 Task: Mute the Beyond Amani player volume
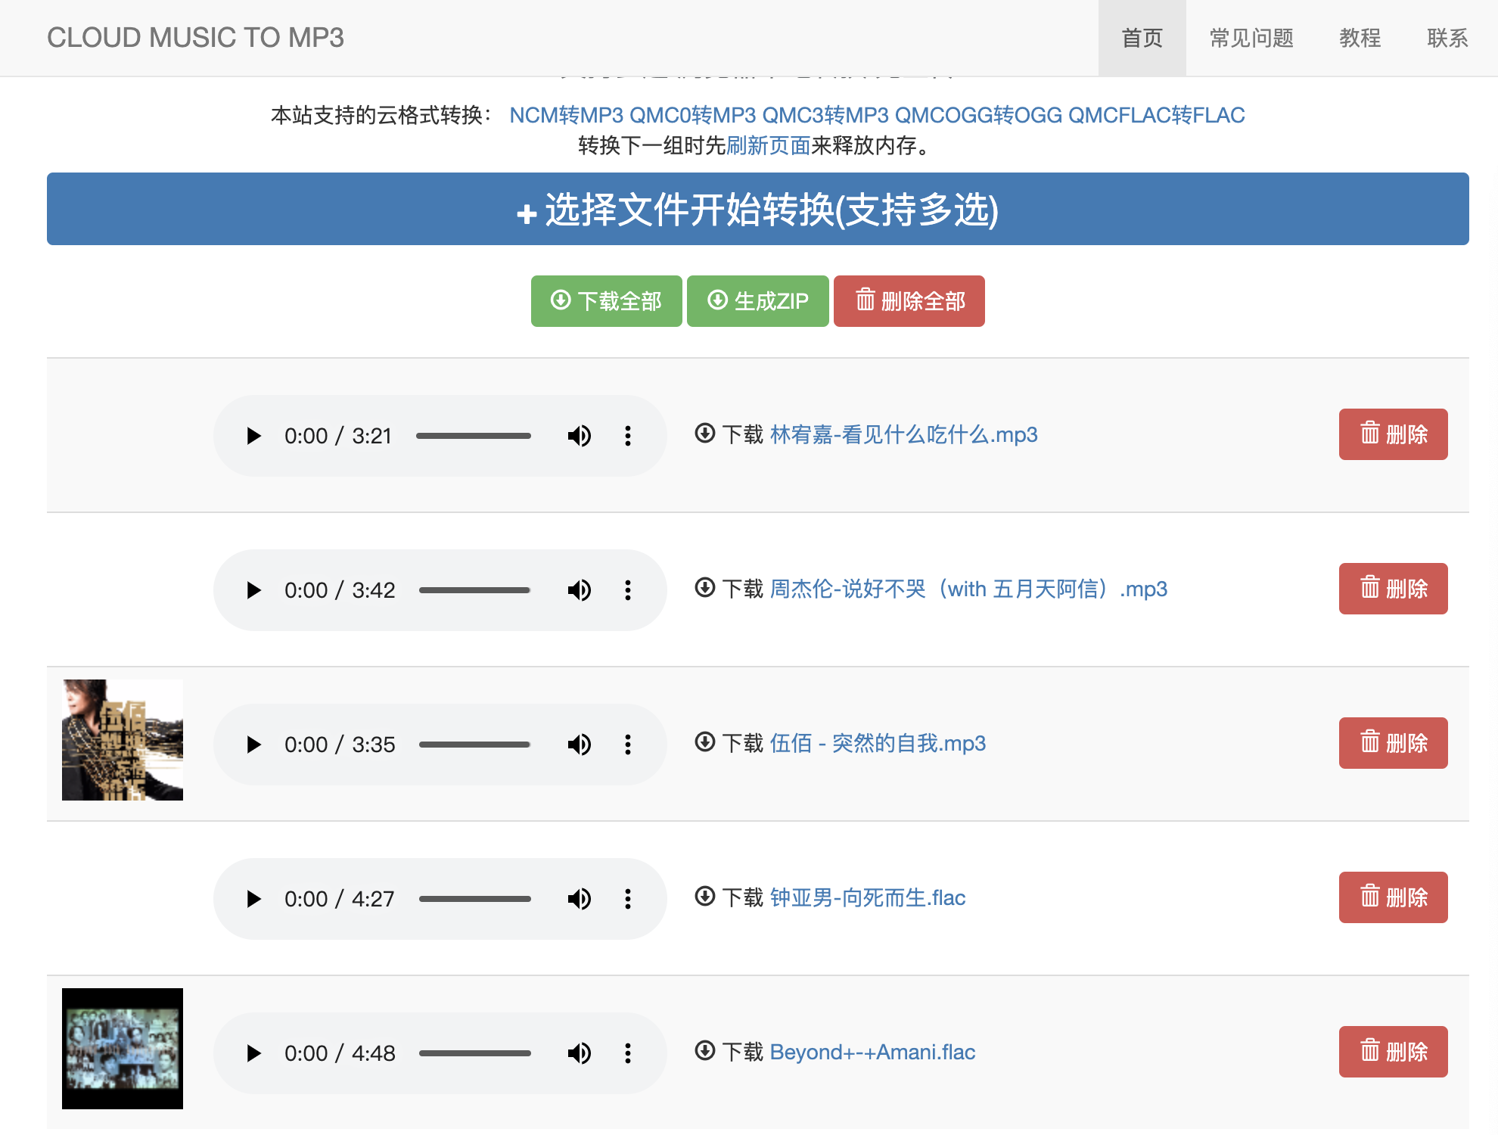tap(580, 1053)
